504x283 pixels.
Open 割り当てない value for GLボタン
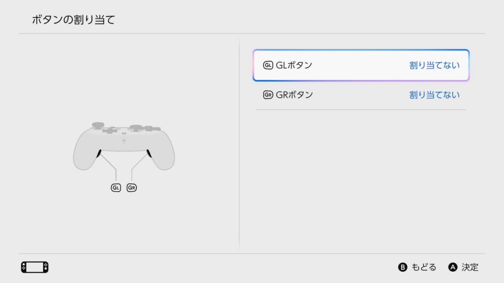(x=434, y=65)
